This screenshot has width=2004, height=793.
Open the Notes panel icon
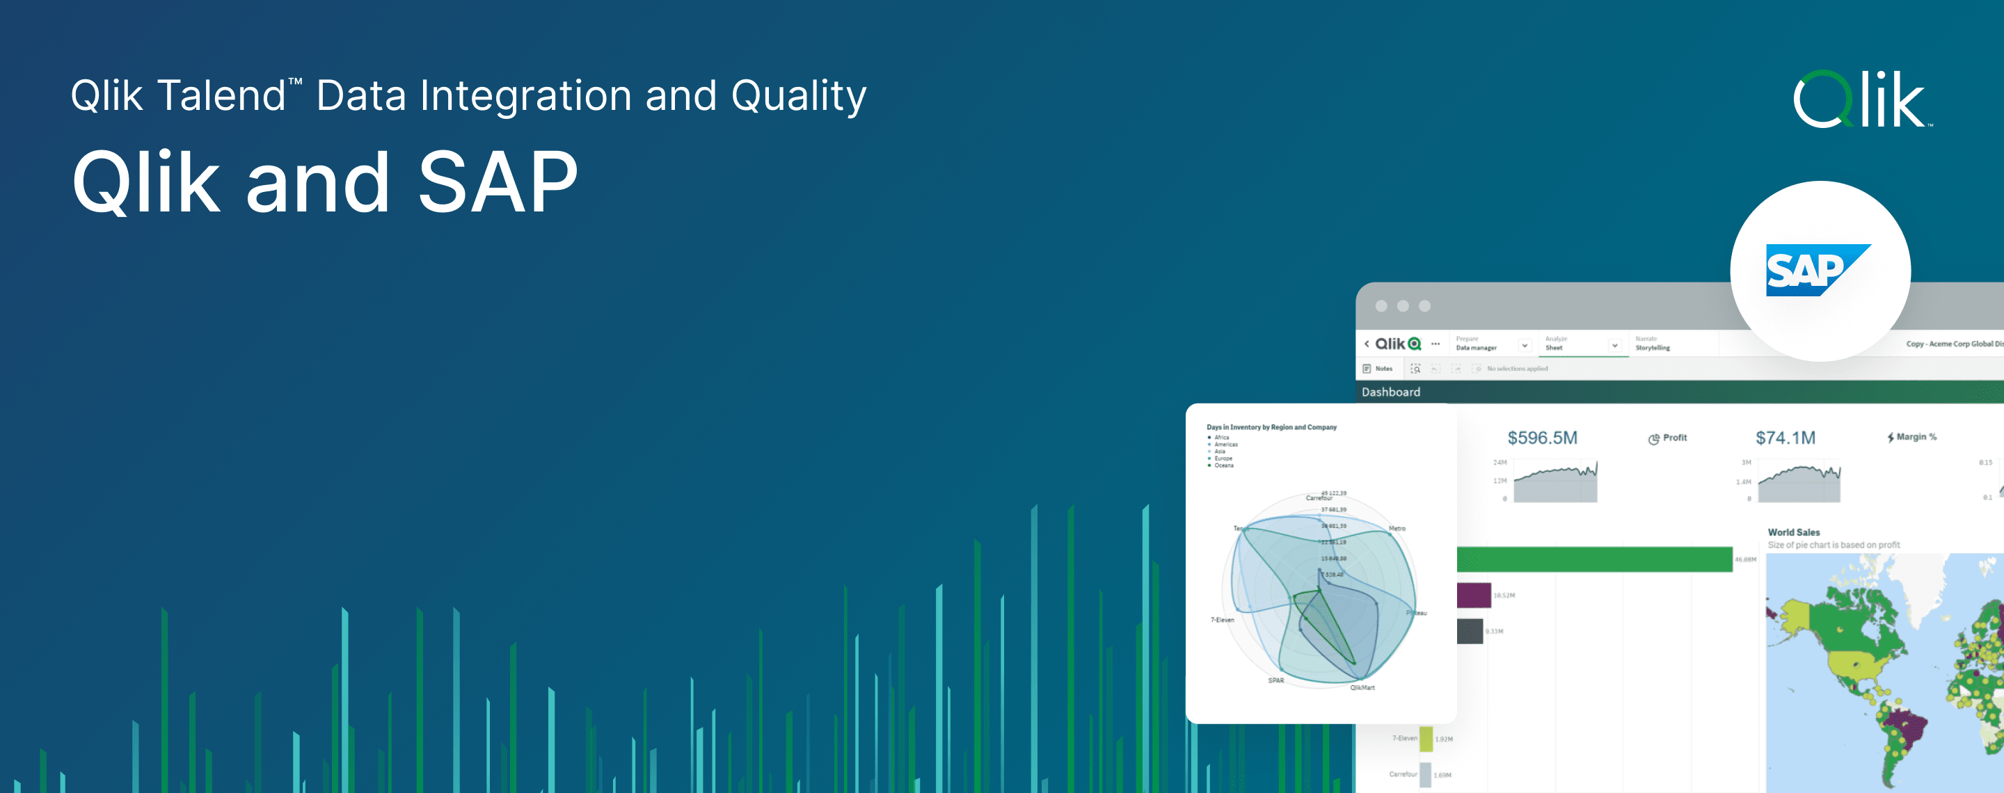pos(1367,369)
